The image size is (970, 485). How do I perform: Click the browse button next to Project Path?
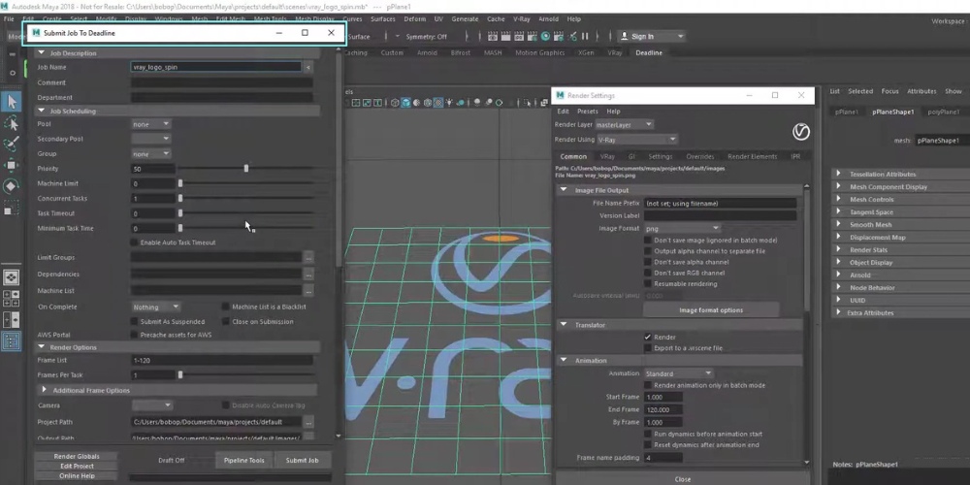[308, 423]
